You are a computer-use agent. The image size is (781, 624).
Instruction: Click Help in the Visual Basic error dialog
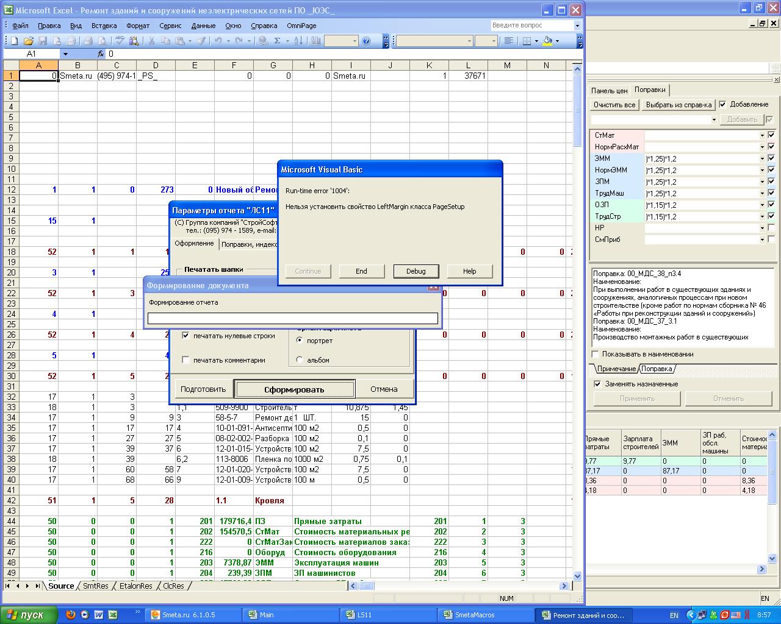[x=469, y=271]
